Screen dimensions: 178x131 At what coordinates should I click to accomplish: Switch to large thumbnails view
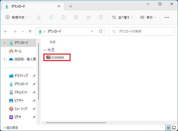174,128
